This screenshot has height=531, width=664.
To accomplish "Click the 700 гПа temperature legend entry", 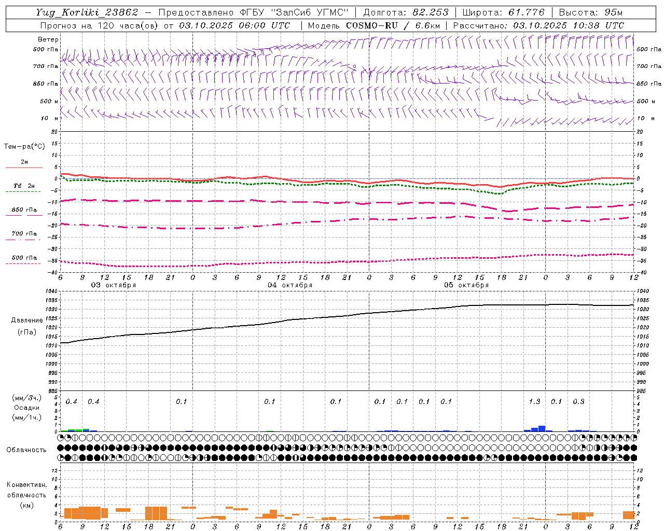I will tap(24, 233).
